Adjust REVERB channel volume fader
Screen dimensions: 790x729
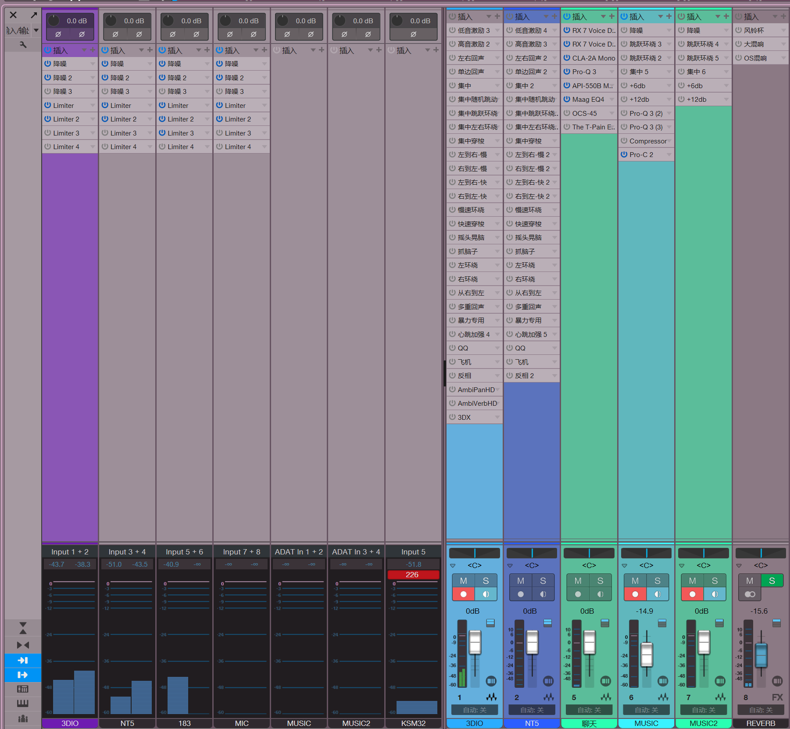pyautogui.click(x=761, y=655)
